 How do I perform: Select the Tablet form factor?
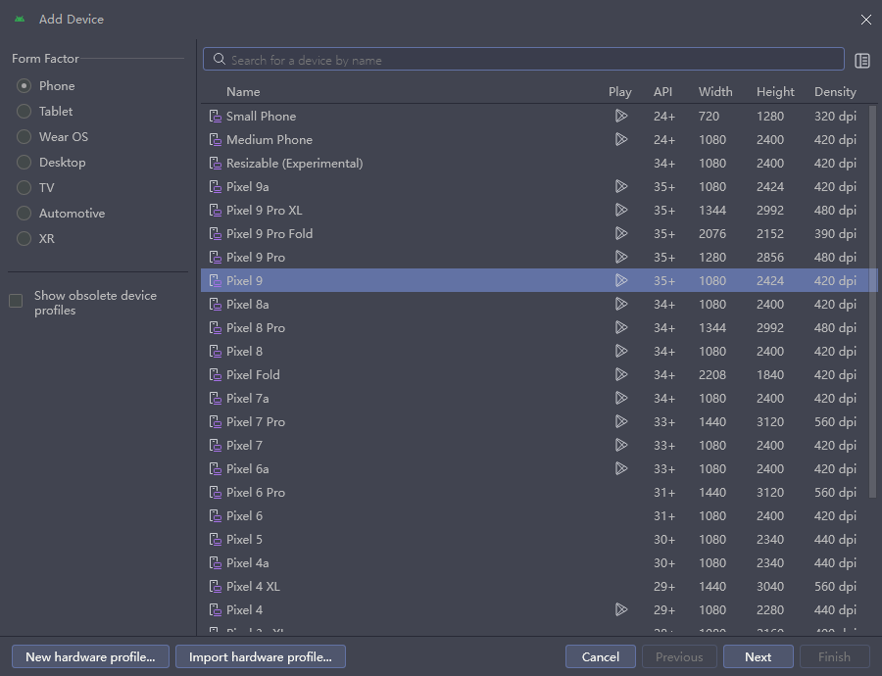pos(24,112)
